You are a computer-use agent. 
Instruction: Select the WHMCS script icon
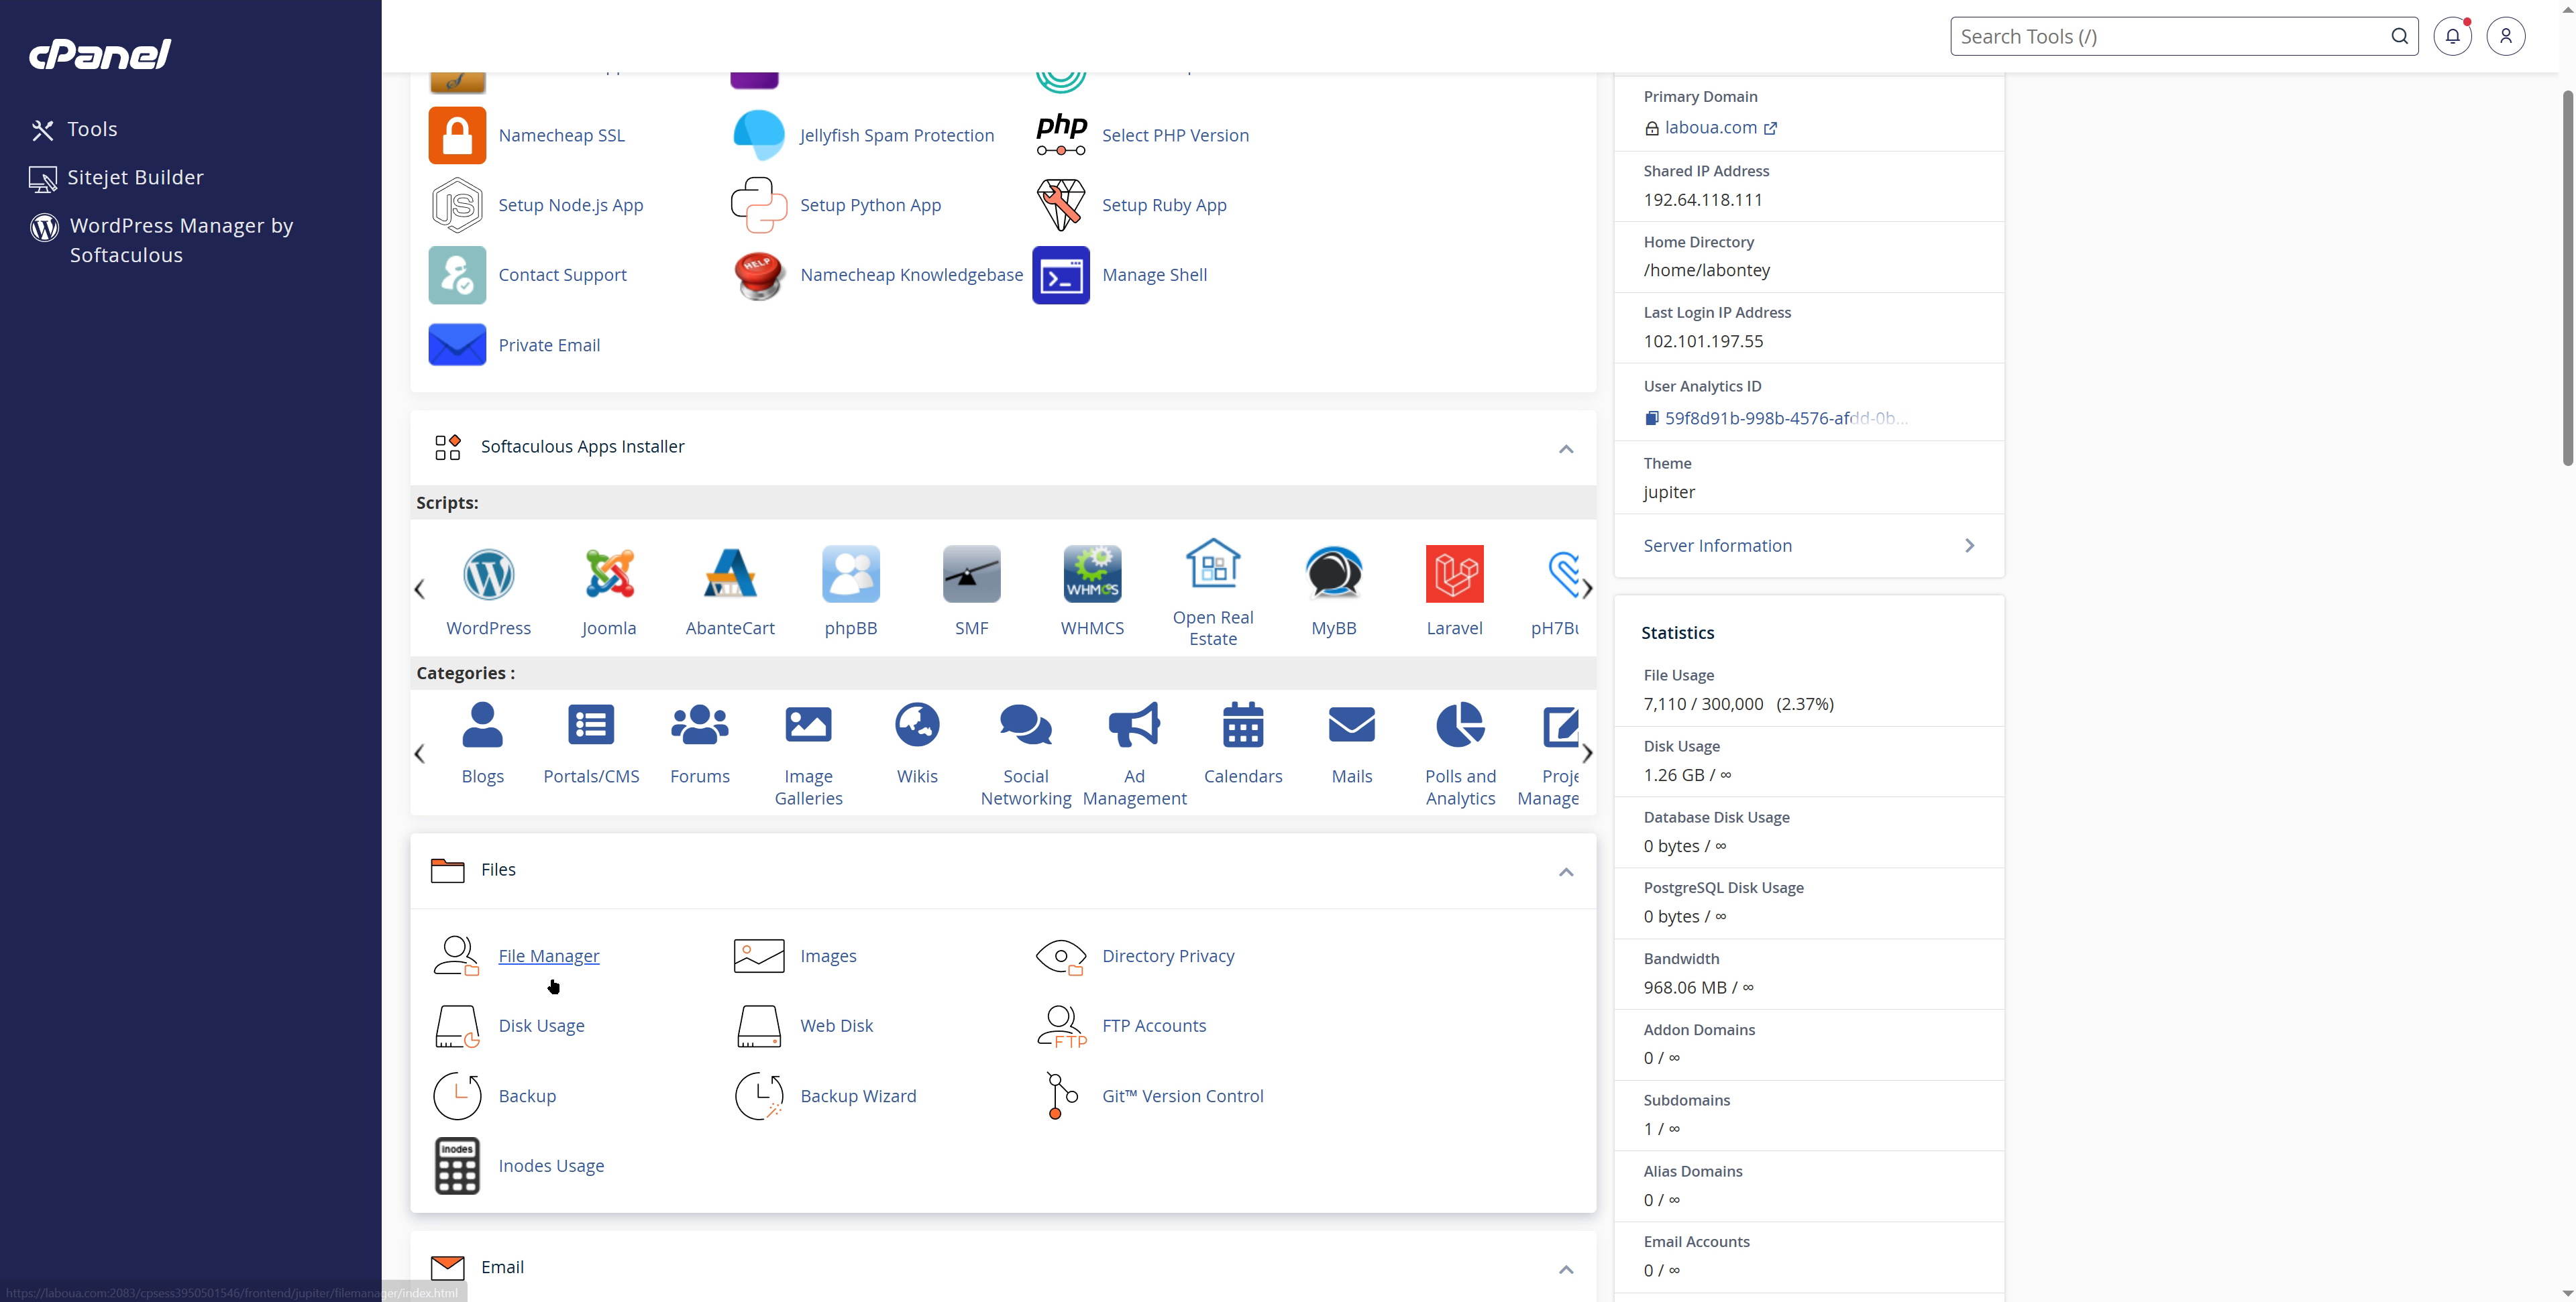1092,573
